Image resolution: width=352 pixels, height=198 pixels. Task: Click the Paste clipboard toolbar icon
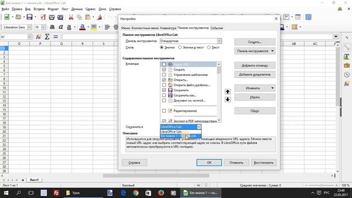point(88,17)
